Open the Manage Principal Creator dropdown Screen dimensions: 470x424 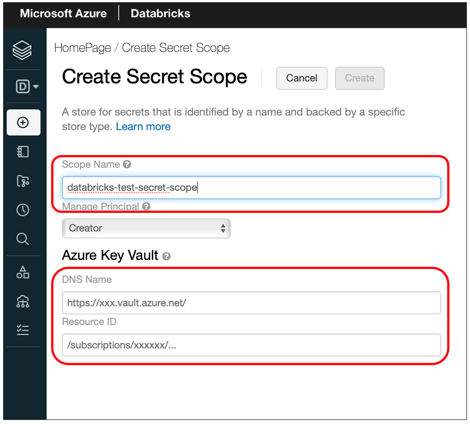tap(146, 228)
